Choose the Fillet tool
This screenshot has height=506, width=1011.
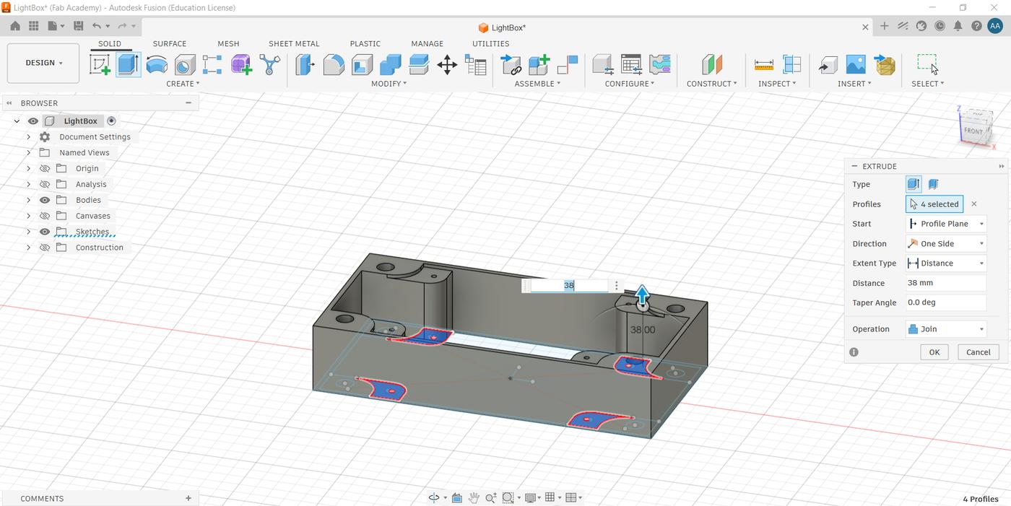(334, 64)
